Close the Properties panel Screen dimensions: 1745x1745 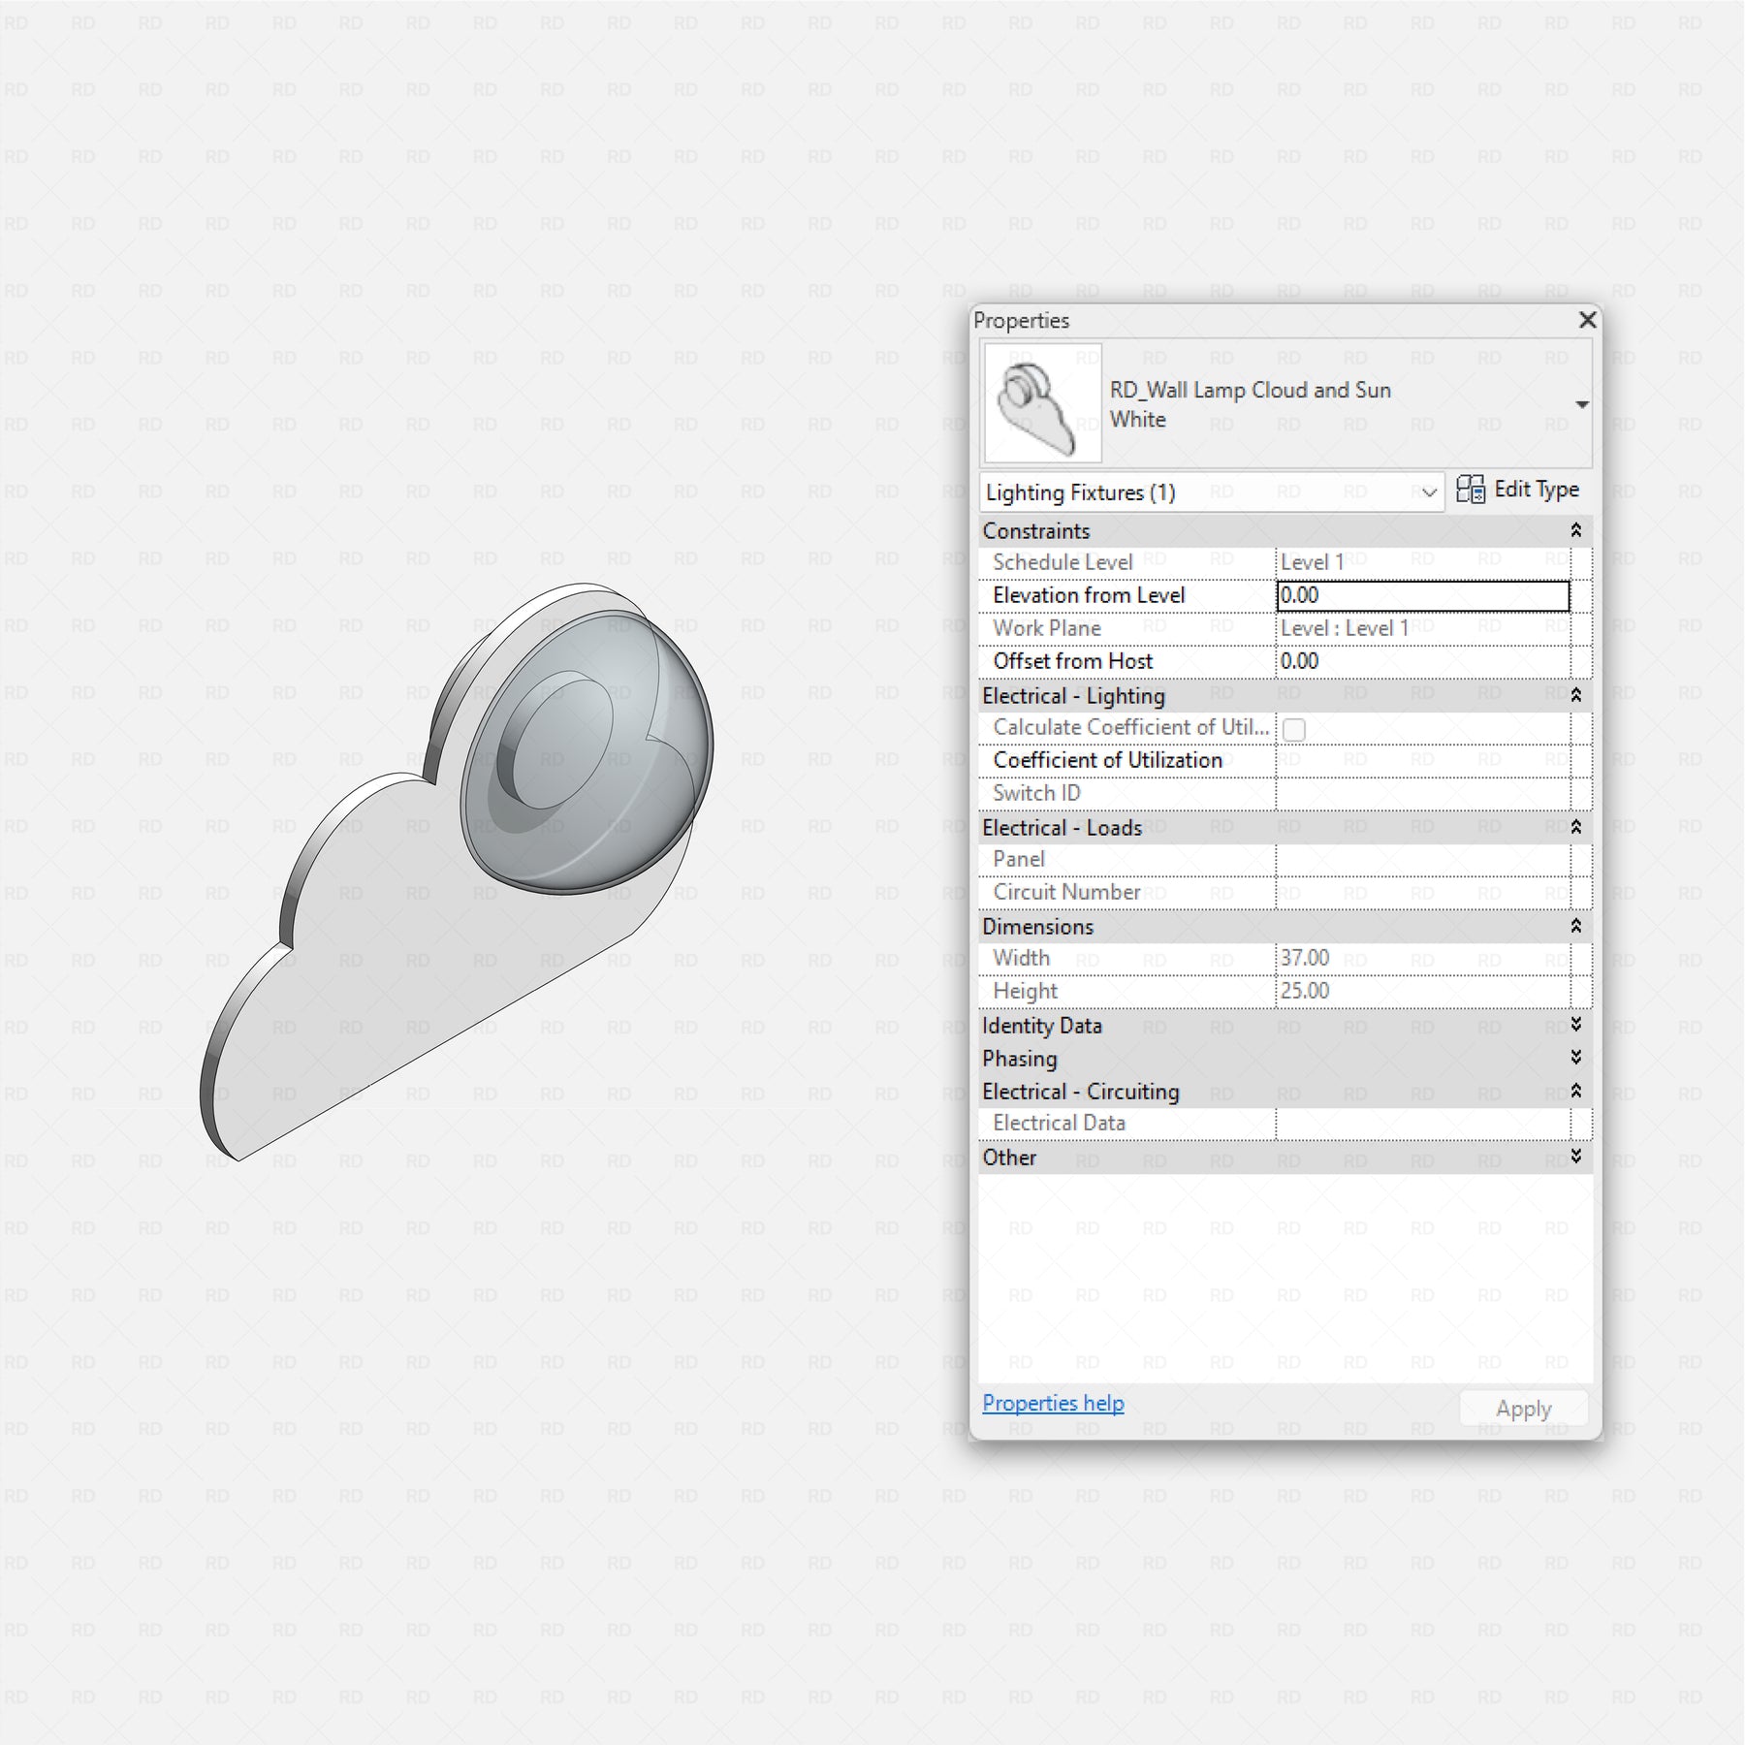pos(1587,320)
